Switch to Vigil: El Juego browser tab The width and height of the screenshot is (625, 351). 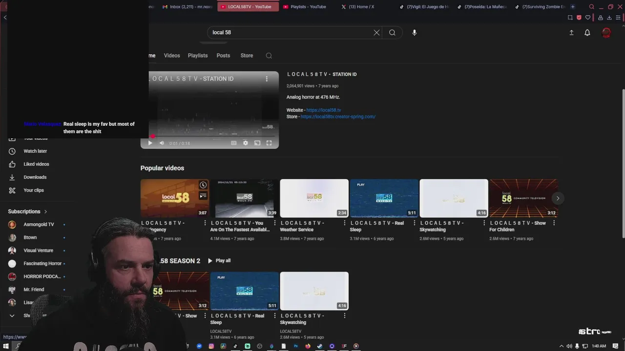point(424,7)
